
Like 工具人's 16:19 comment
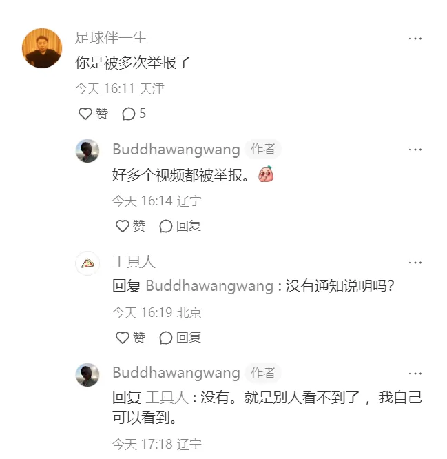point(130,338)
